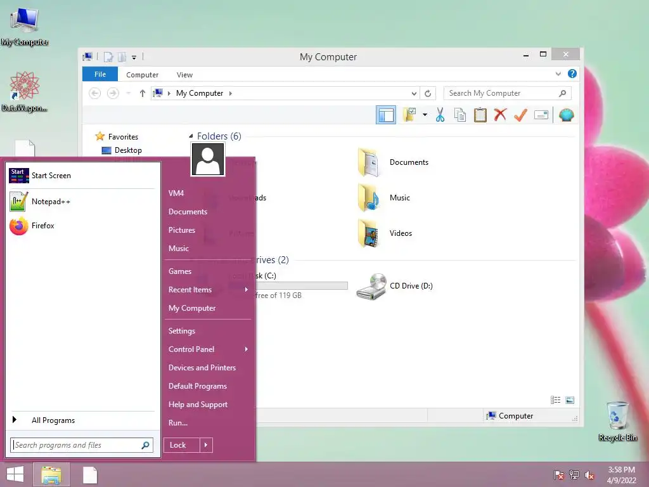Click the blue Help question mark icon
The width and height of the screenshot is (649, 487).
coord(572,74)
